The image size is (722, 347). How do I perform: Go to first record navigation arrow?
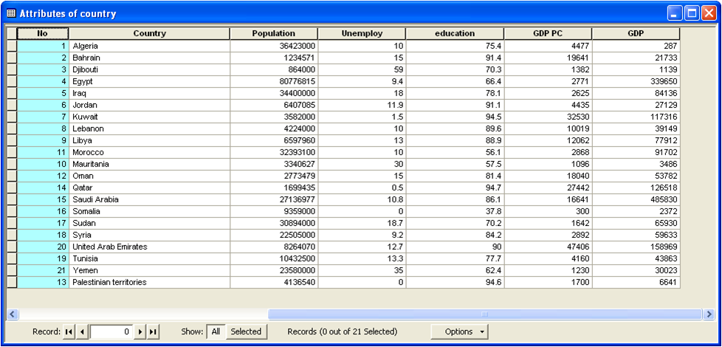[69, 331]
